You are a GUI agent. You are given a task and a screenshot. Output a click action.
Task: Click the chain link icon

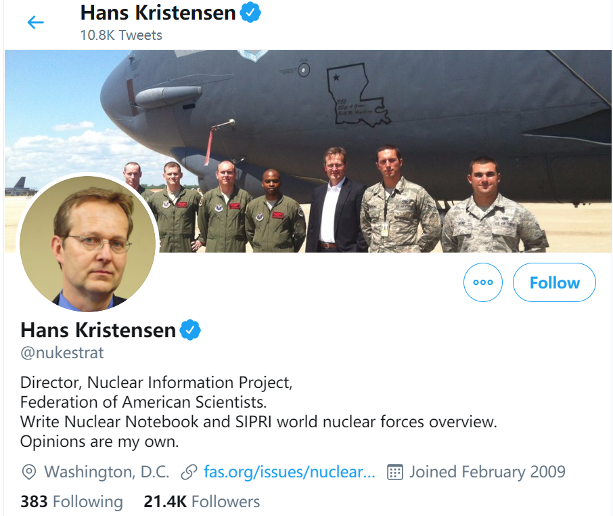click(x=189, y=471)
